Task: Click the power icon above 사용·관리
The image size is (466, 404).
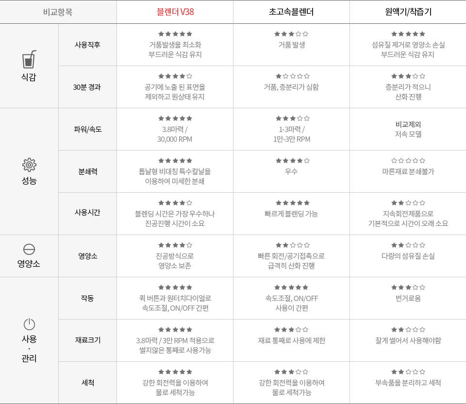Action: click(x=29, y=324)
